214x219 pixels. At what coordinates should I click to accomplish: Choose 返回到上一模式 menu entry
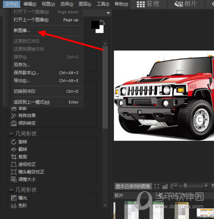click(x=46, y=102)
